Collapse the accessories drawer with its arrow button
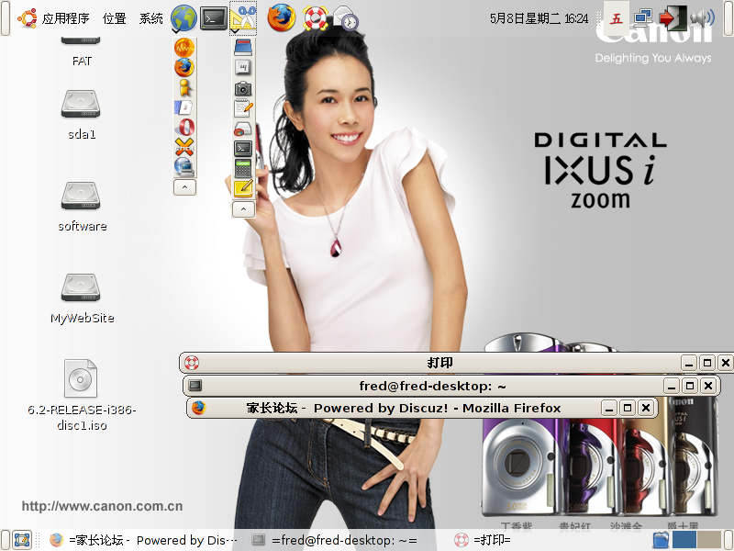Screen dimensions: 734x551 243,209
